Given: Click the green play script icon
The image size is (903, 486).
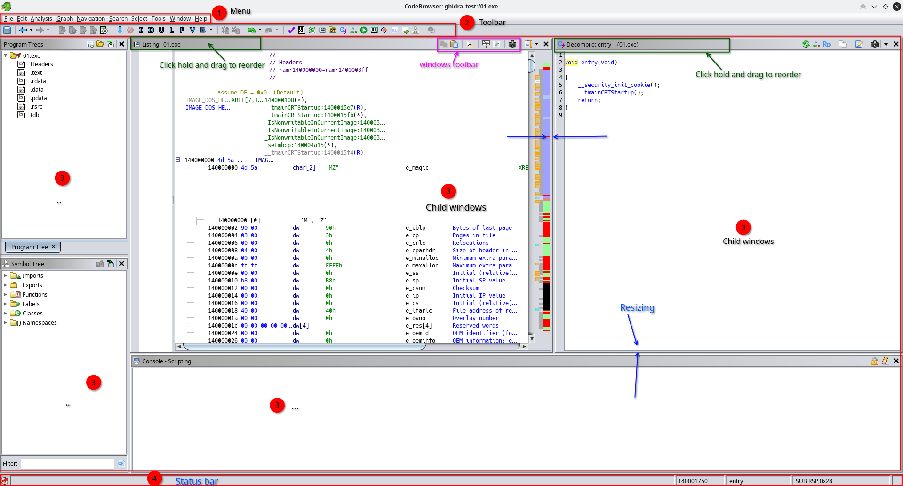Looking at the screenshot, I should pyautogui.click(x=364, y=30).
